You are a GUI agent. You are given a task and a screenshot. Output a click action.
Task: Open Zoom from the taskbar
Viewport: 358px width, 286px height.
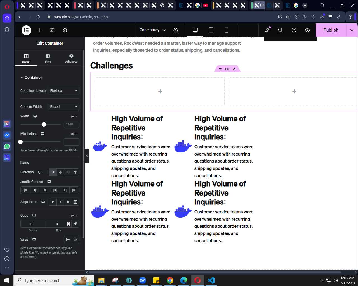tap(143, 280)
